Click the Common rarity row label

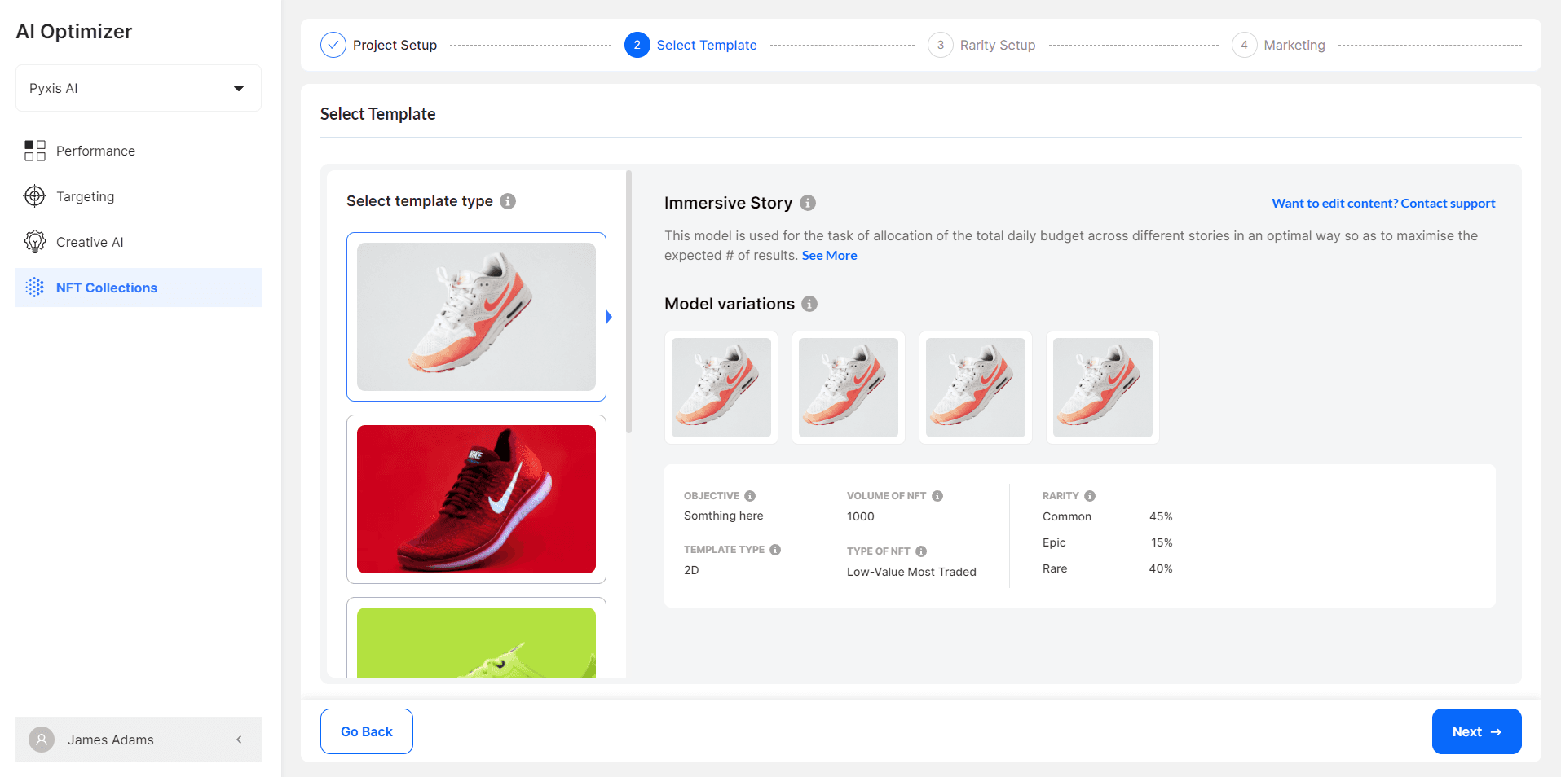click(x=1067, y=516)
